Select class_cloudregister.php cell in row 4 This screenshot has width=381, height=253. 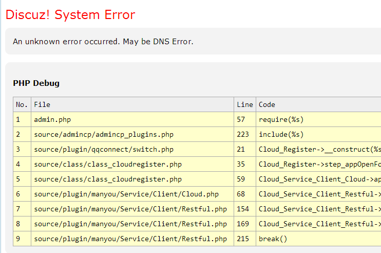click(132, 164)
